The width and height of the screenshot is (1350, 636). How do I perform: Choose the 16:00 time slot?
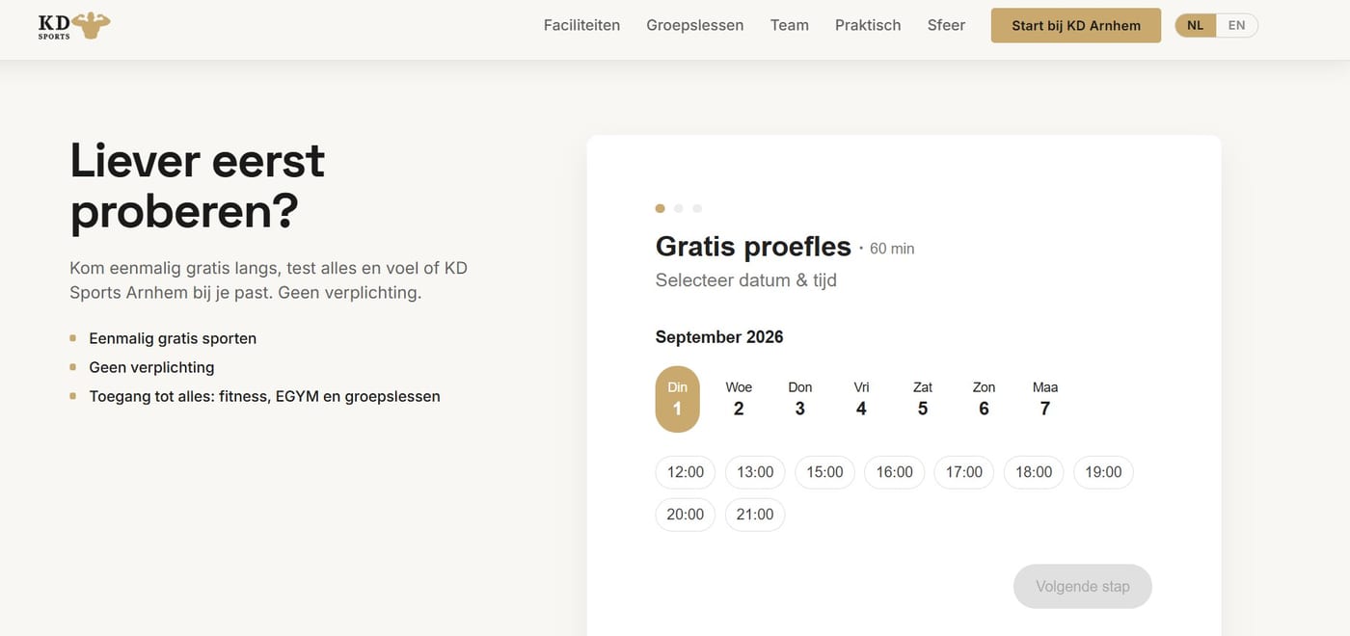point(894,472)
